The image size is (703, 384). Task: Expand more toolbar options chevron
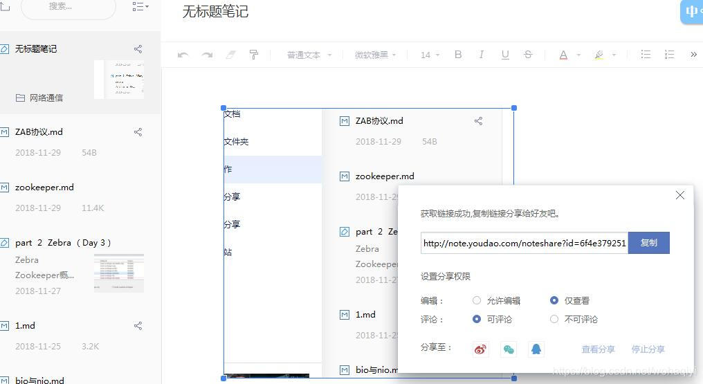(x=693, y=55)
